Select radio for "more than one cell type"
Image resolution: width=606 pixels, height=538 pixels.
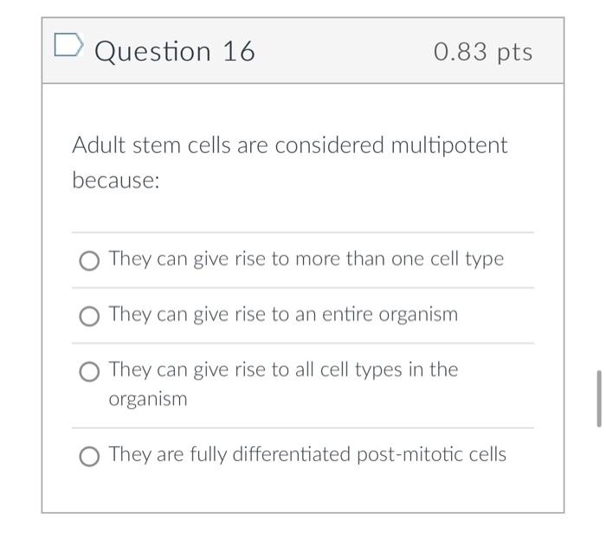(89, 261)
